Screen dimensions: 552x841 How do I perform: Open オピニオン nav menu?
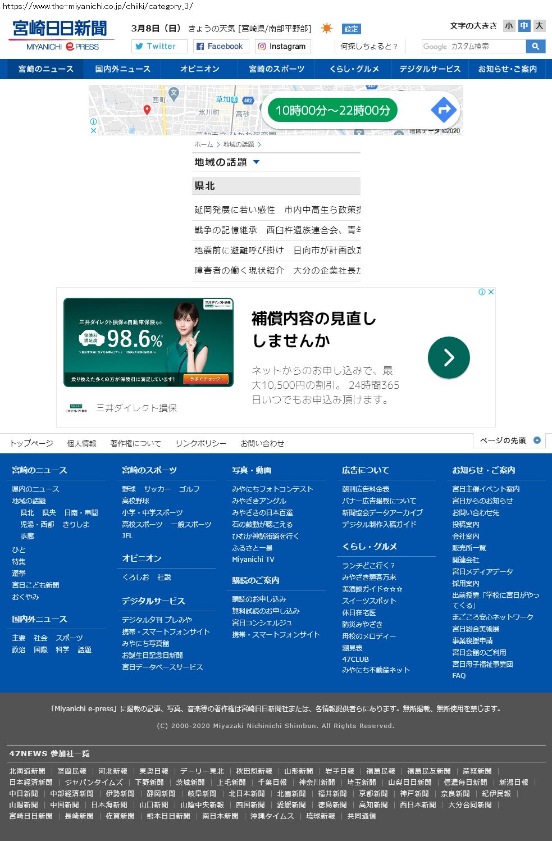199,69
